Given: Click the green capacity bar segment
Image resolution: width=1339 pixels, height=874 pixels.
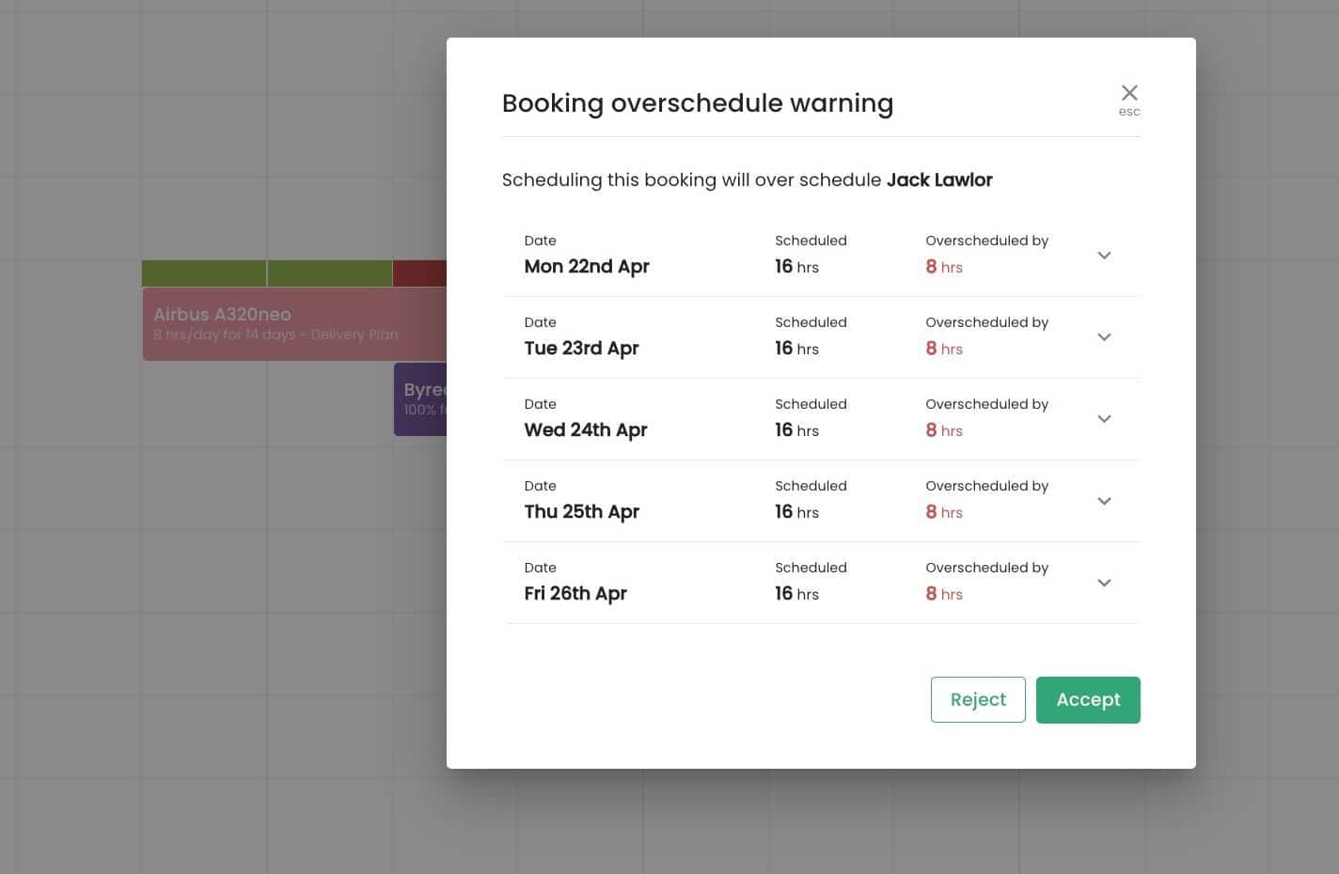Looking at the screenshot, I should tap(263, 273).
